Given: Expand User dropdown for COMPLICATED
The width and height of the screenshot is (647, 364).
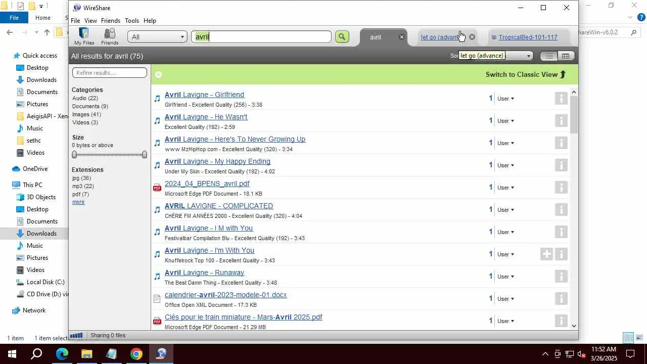Looking at the screenshot, I should (505, 210).
